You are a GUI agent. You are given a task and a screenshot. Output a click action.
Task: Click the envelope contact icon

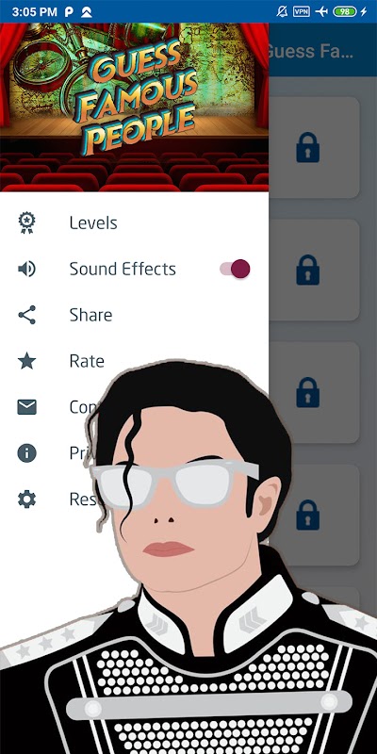(27, 407)
